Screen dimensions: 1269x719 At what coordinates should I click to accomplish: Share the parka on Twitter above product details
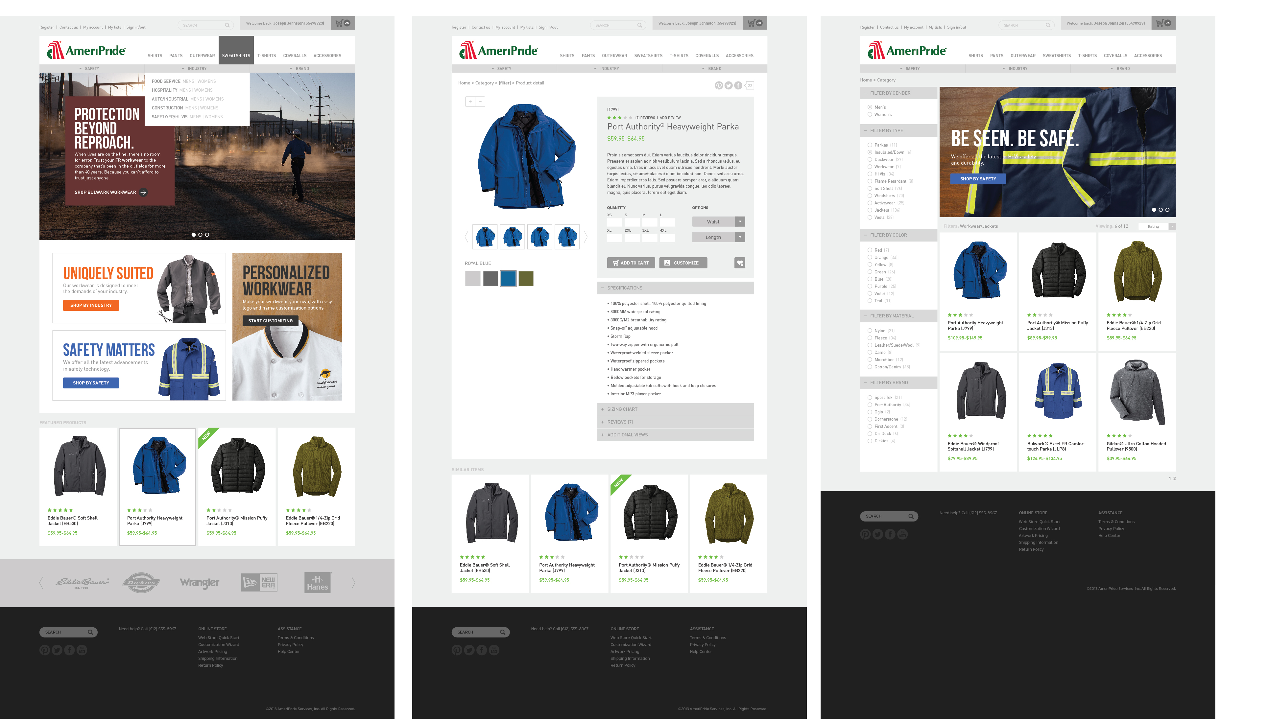pos(729,85)
